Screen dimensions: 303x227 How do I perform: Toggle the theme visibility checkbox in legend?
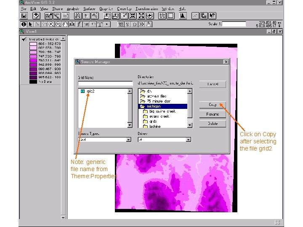coord(24,39)
